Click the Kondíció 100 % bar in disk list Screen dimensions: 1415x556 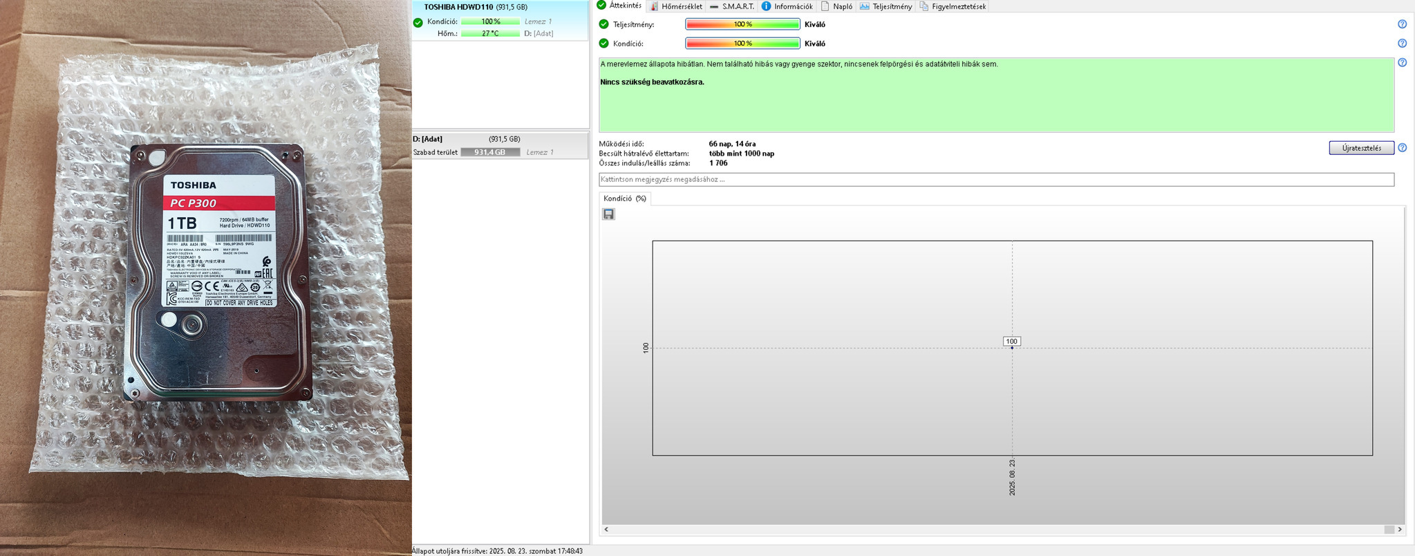(490, 21)
